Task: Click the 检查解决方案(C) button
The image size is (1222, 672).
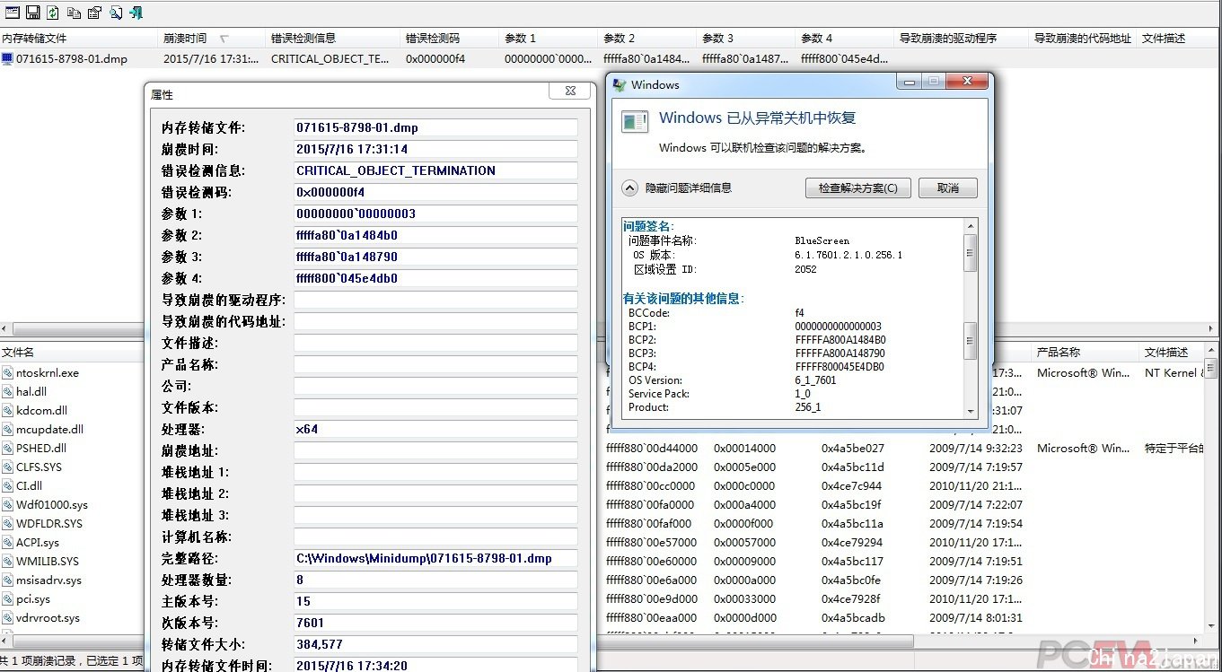Action: (858, 188)
